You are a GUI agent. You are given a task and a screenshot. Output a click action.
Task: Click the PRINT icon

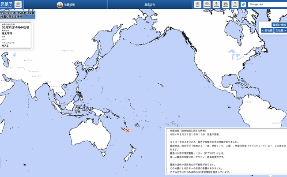click(x=226, y=5)
